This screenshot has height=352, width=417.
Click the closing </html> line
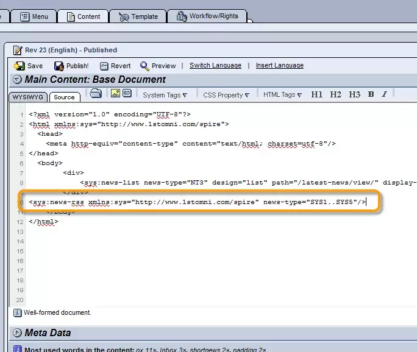43,222
